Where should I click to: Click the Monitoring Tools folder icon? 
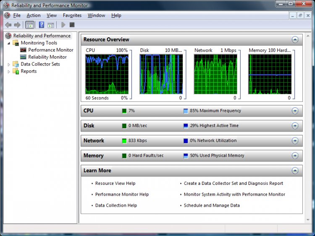pyautogui.click(x=16, y=43)
